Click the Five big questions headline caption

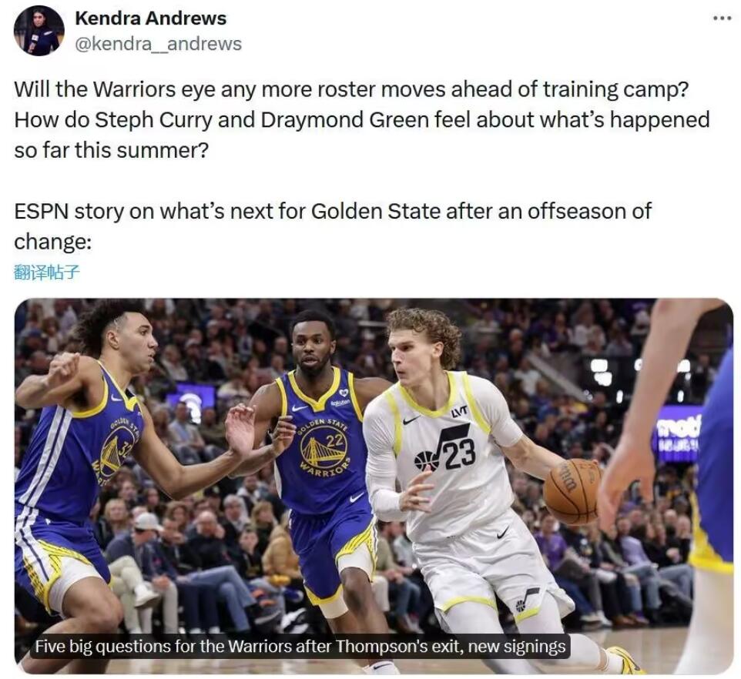point(300,646)
